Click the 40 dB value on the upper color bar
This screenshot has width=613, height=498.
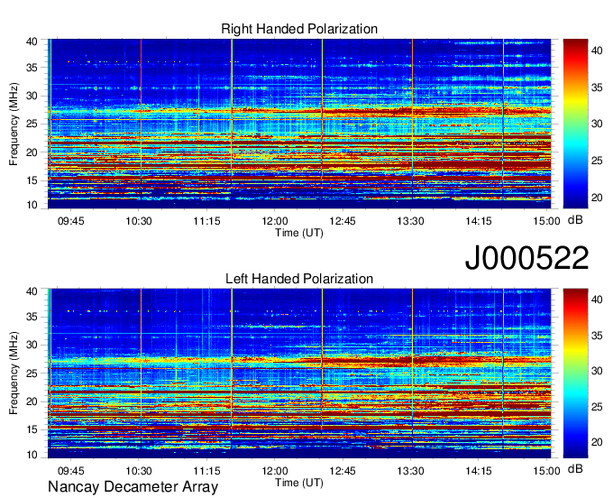click(597, 51)
